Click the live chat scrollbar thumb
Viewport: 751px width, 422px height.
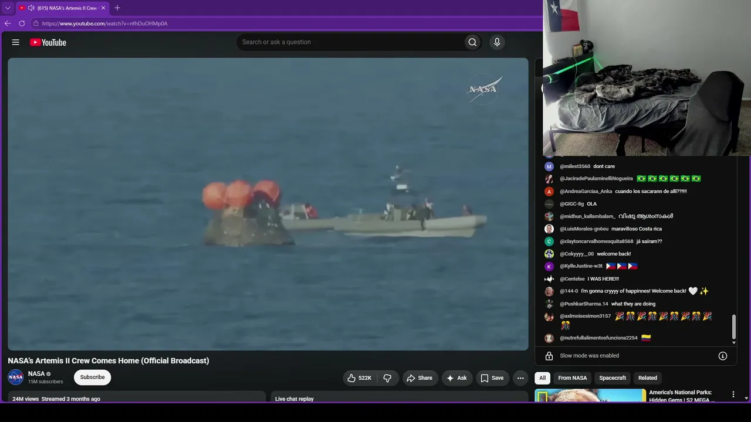pos(733,328)
